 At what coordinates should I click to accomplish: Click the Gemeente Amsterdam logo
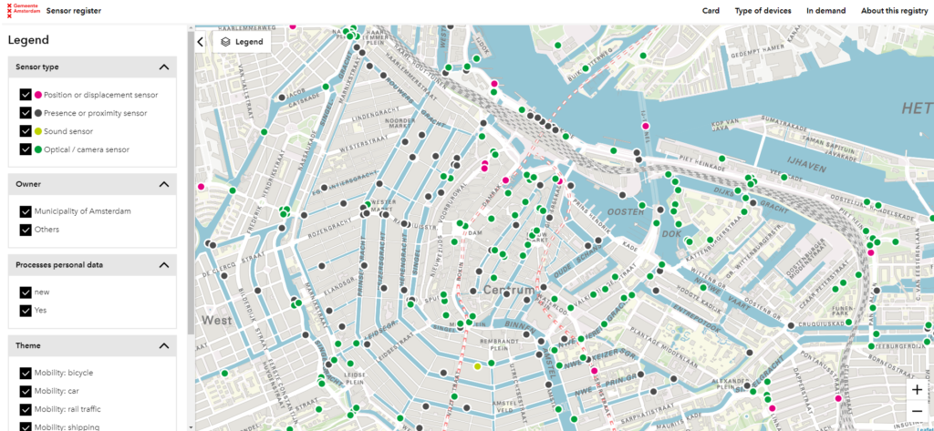[23, 11]
